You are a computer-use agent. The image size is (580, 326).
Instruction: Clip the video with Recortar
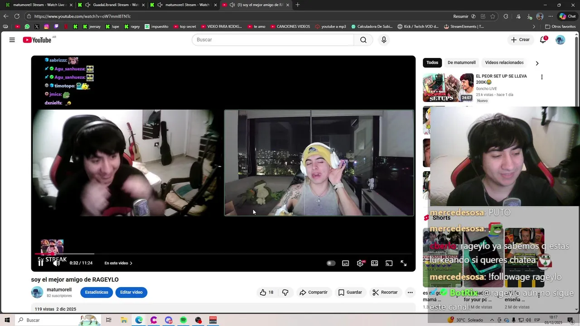pyautogui.click(x=385, y=292)
